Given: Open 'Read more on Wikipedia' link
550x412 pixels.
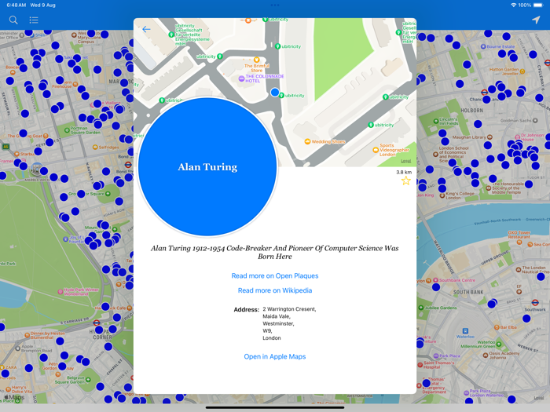Looking at the screenshot, I should (x=275, y=290).
